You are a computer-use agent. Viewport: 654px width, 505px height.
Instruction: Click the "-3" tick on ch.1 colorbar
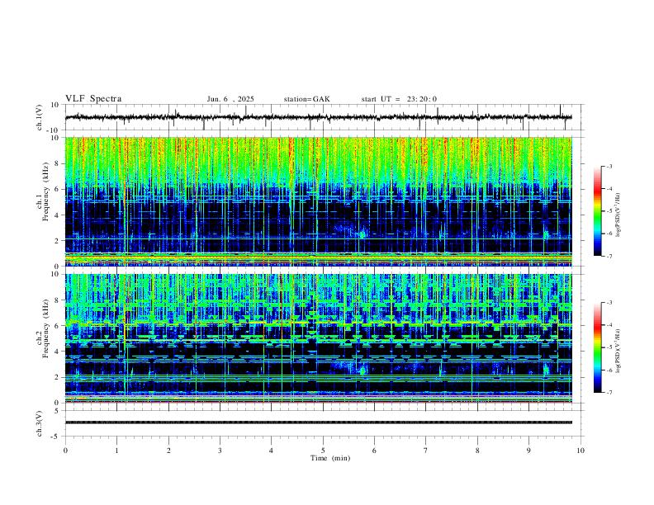pos(609,166)
